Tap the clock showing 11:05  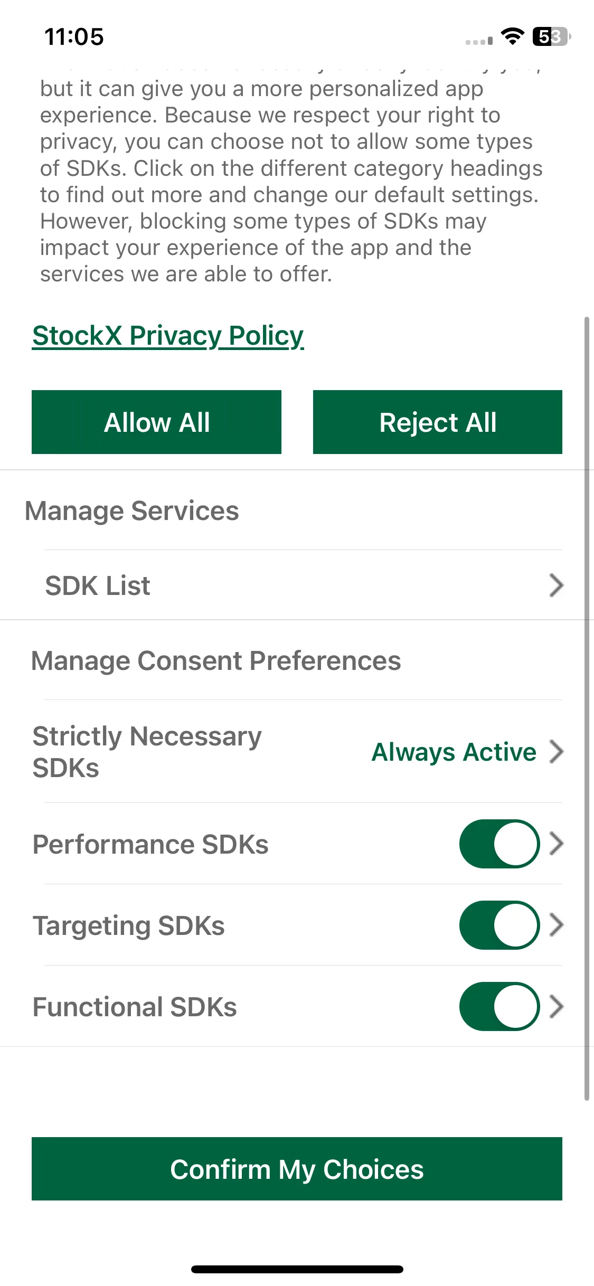coord(74,36)
